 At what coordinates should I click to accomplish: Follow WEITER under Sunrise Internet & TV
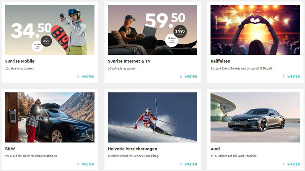pos(191,77)
